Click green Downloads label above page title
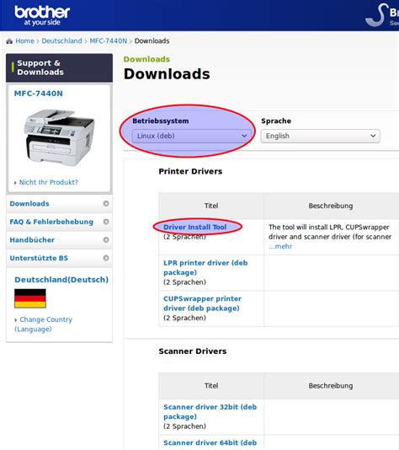This screenshot has width=399, height=450. (146, 59)
